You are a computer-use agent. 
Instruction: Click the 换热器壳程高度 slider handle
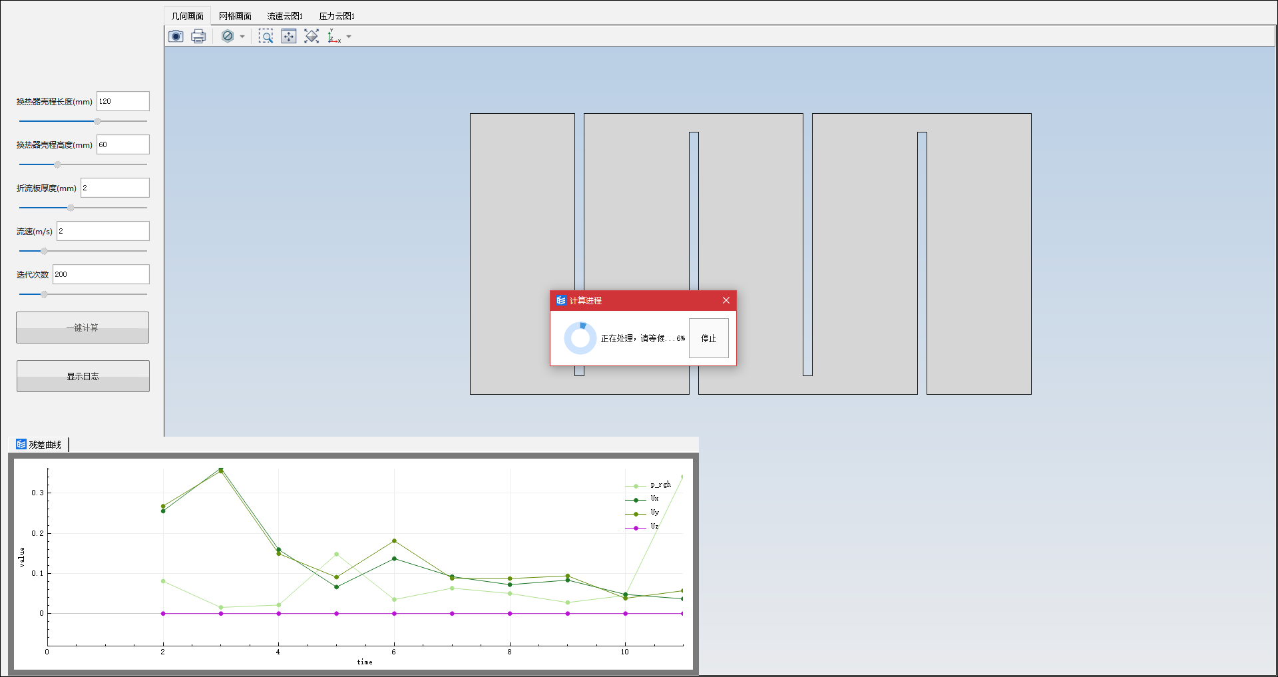(x=57, y=164)
